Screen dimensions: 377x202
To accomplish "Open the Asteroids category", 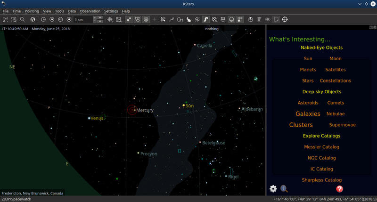I will tap(308, 103).
